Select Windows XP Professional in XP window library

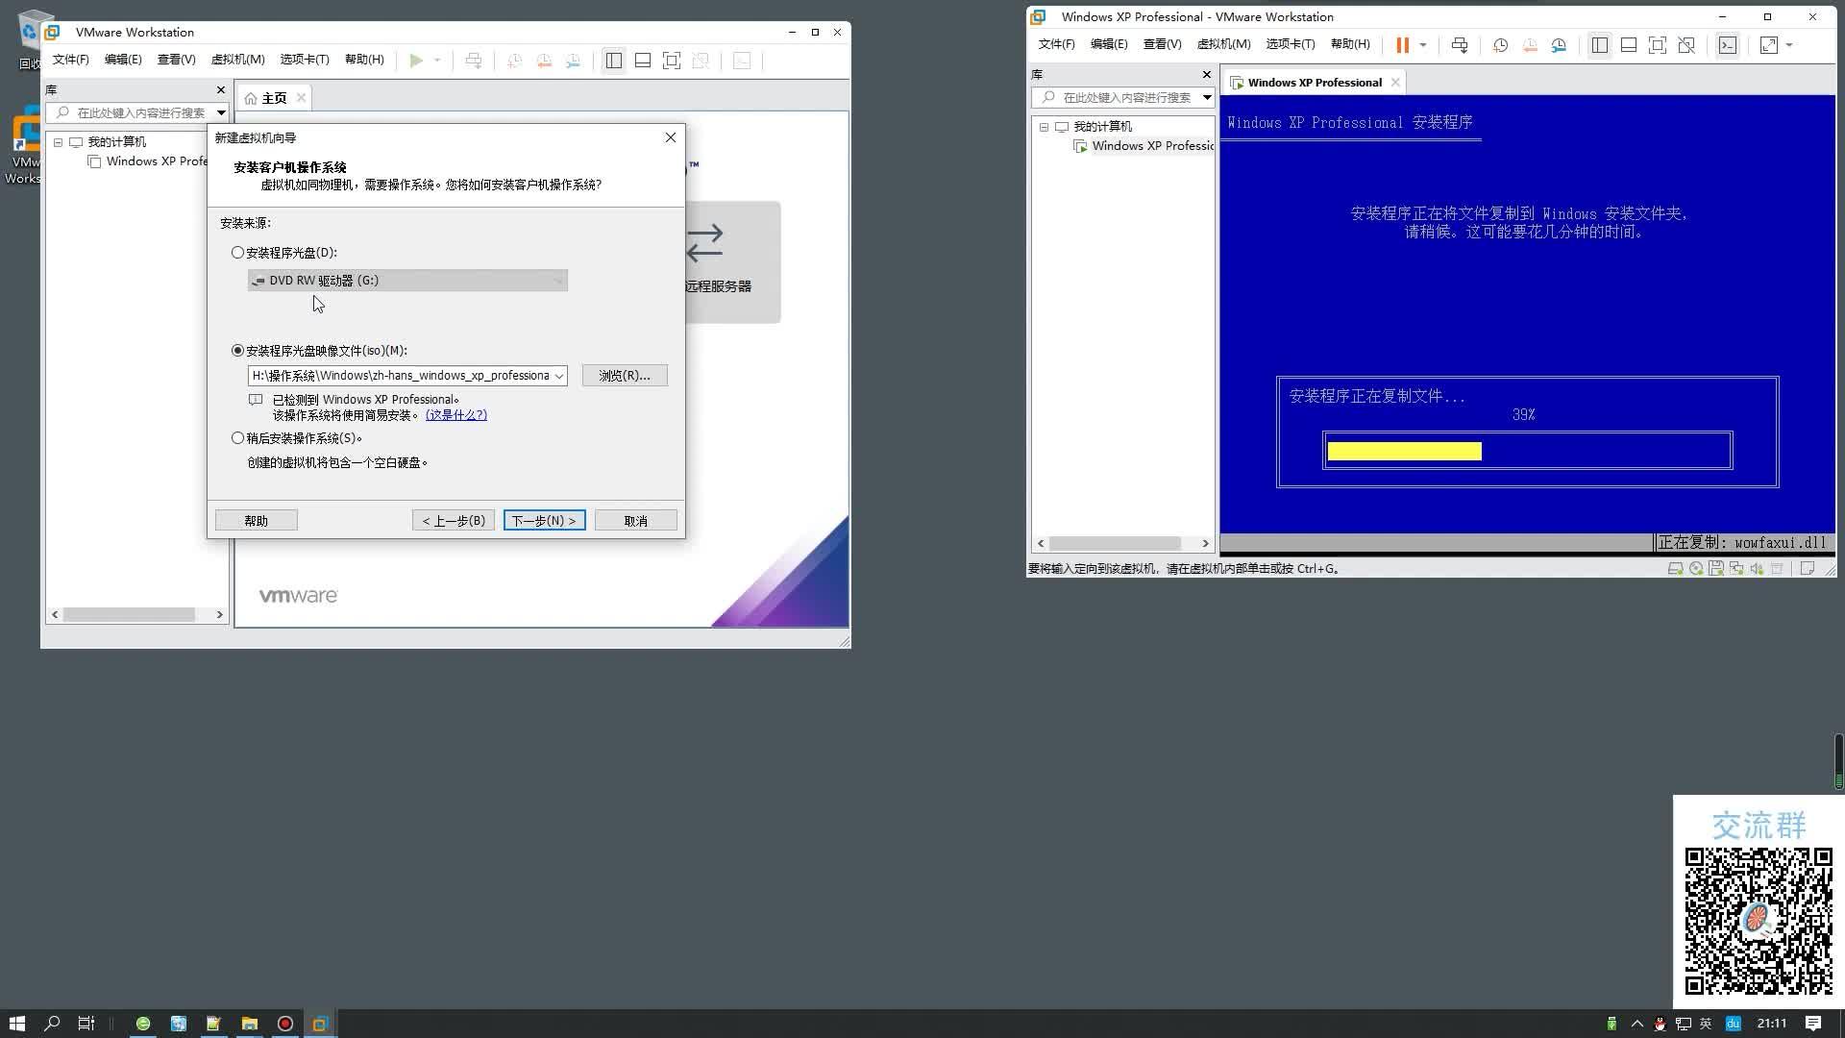(1144, 146)
